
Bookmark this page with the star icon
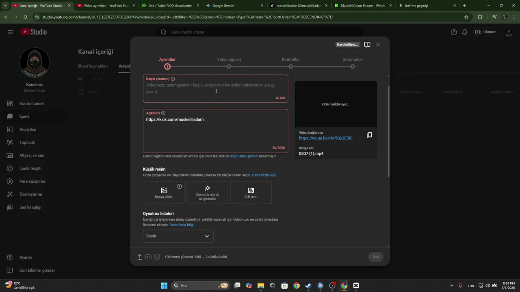tap(466, 17)
